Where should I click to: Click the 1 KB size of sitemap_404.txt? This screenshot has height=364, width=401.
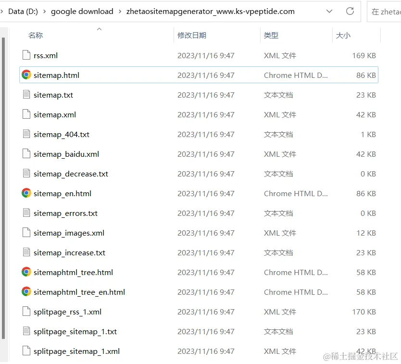click(x=368, y=134)
